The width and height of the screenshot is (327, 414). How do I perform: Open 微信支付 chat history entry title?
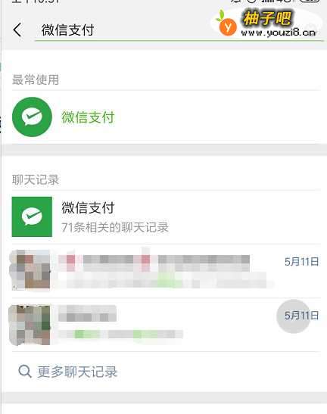tap(88, 207)
